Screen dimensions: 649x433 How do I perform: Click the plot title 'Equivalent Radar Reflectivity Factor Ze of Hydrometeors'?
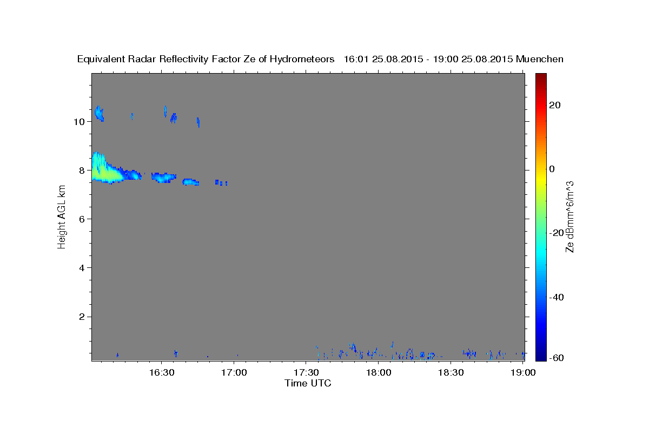pyautogui.click(x=206, y=59)
